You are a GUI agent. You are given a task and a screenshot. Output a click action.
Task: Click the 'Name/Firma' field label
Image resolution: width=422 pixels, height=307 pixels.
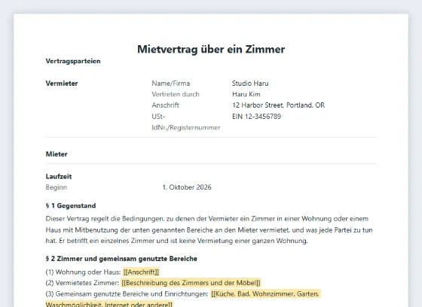tap(171, 84)
